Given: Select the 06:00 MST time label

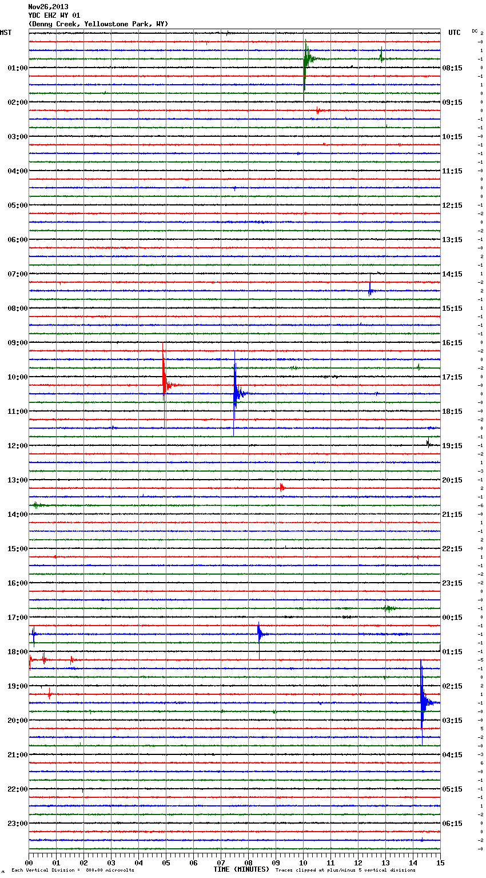Looking at the screenshot, I should click(18, 240).
